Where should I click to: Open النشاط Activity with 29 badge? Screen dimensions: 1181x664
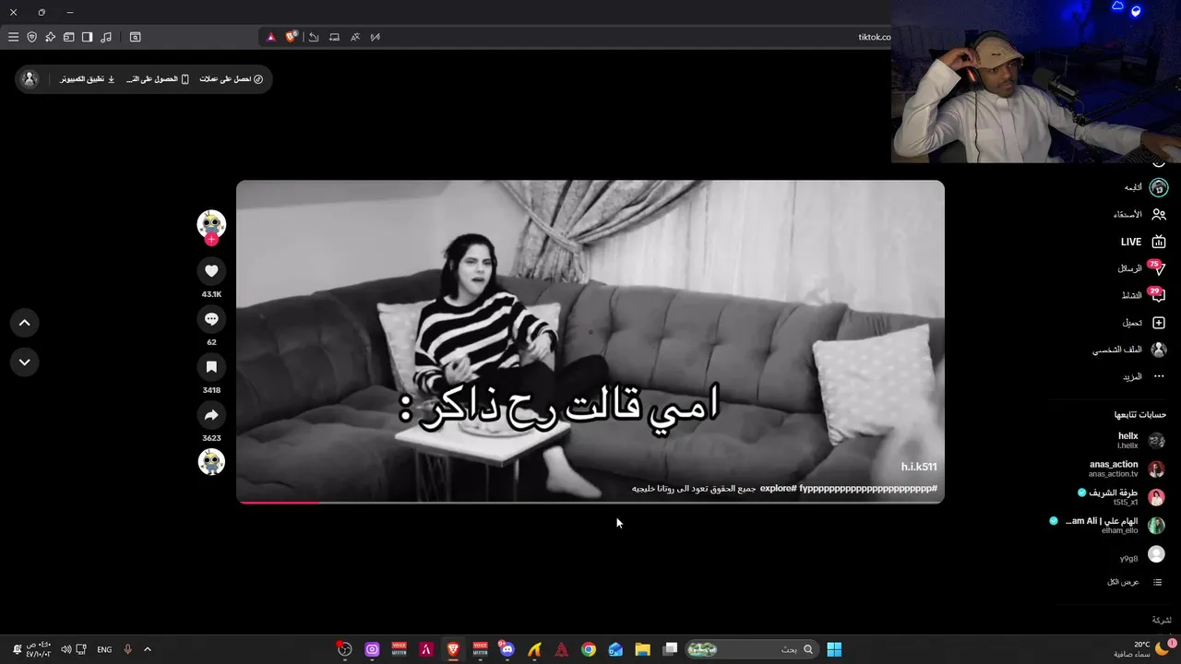point(1143,295)
